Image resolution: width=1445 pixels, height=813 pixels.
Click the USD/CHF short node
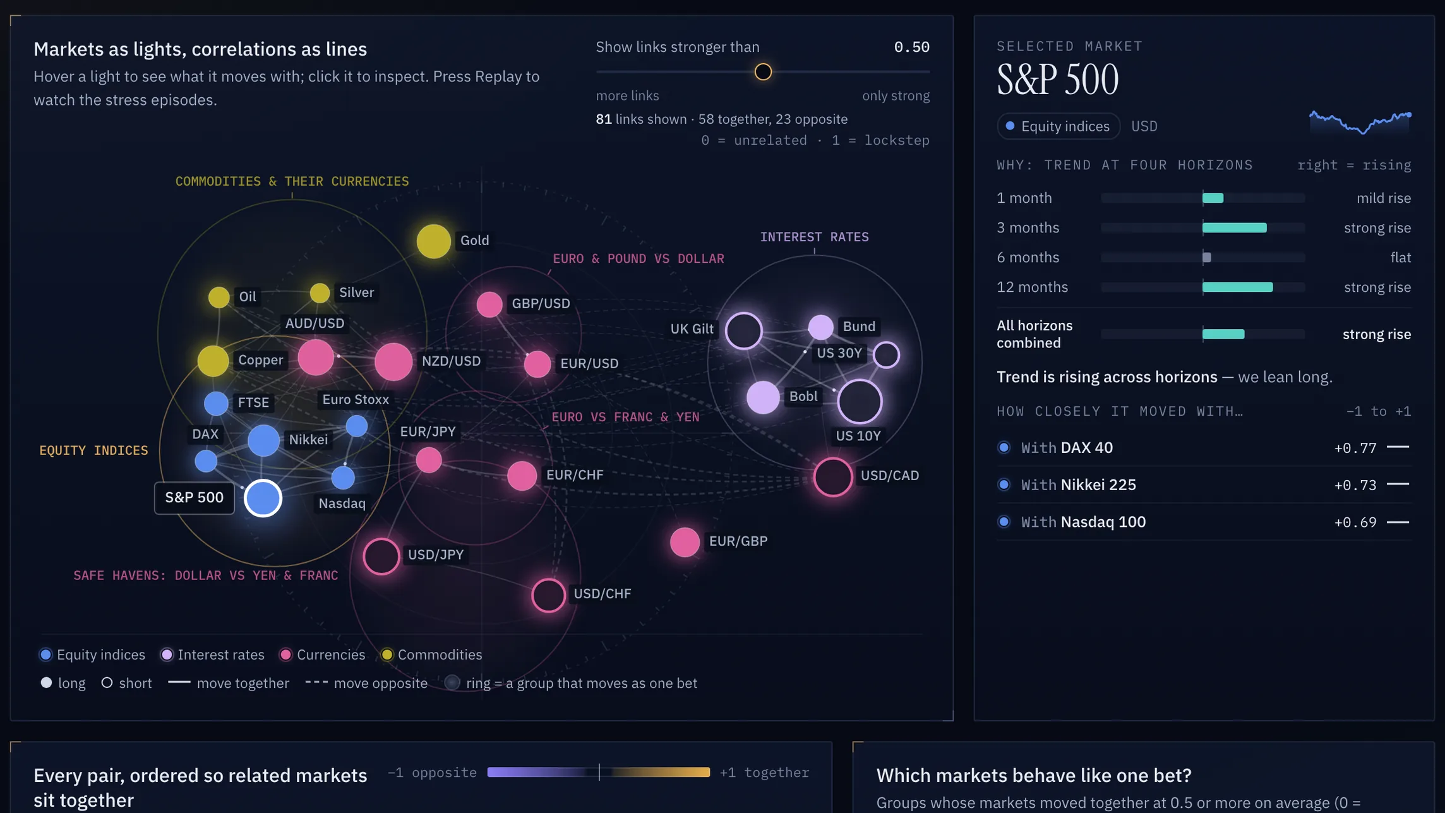548,594
